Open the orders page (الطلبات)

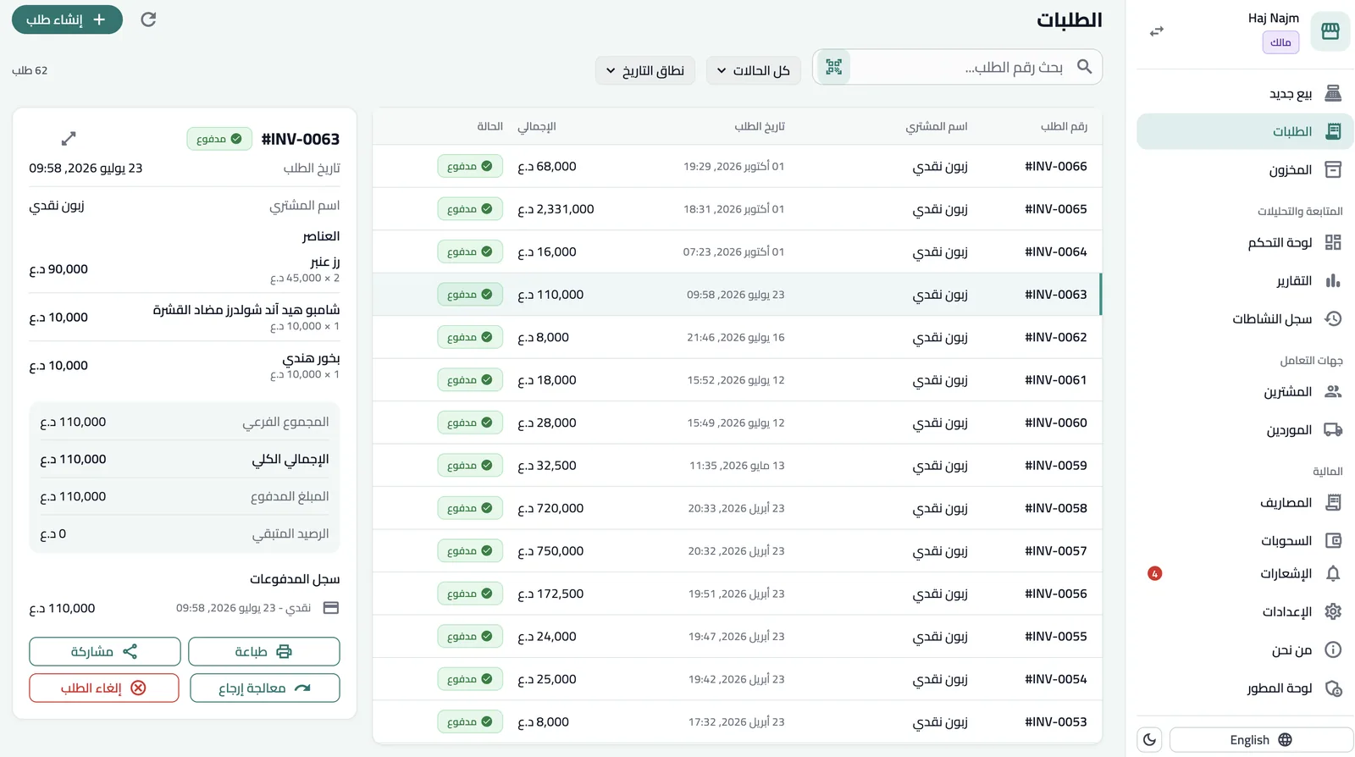pos(1245,131)
